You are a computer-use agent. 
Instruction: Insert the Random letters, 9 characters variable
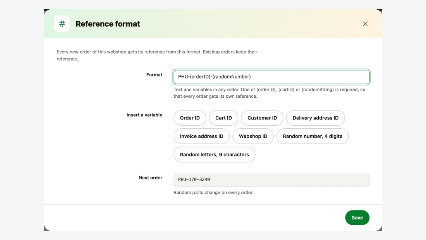click(x=215, y=155)
